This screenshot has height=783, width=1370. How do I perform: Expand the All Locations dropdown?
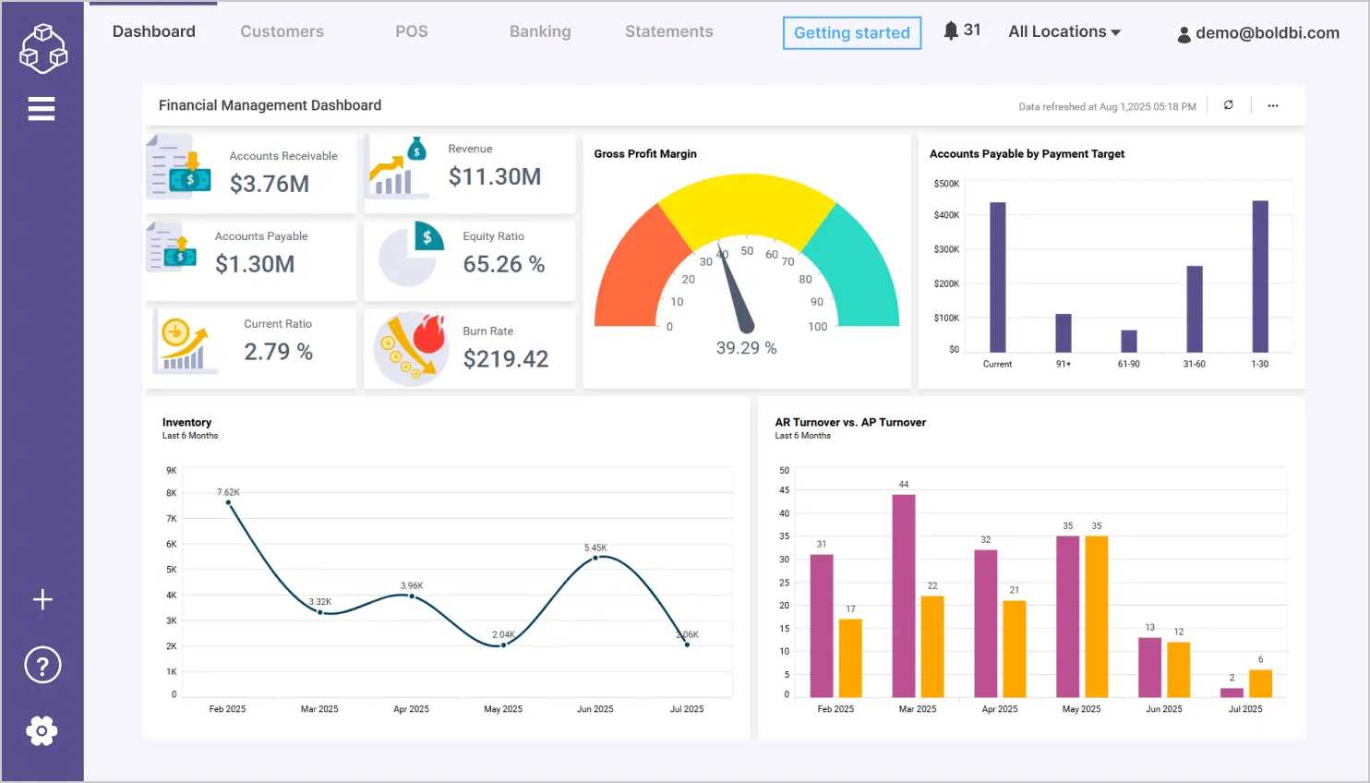(1064, 31)
